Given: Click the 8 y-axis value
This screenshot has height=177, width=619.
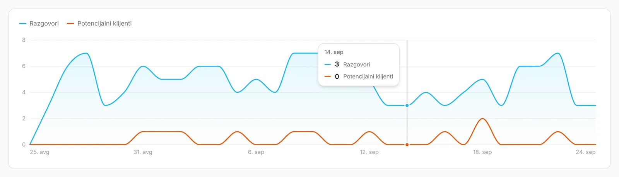Looking at the screenshot, I should [x=24, y=40].
